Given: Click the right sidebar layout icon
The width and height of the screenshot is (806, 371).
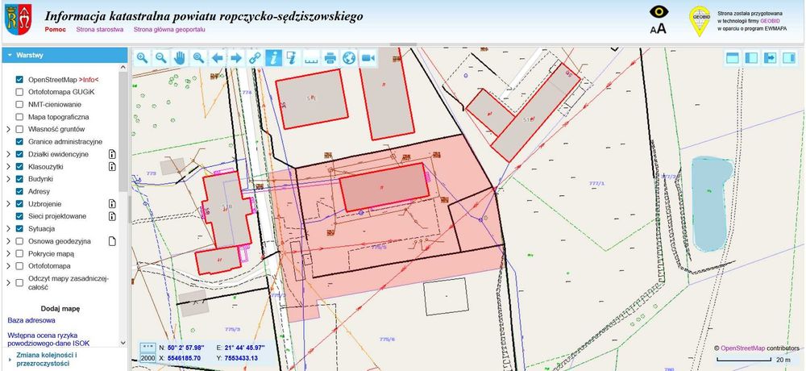Looking at the screenshot, I should coord(789,57).
